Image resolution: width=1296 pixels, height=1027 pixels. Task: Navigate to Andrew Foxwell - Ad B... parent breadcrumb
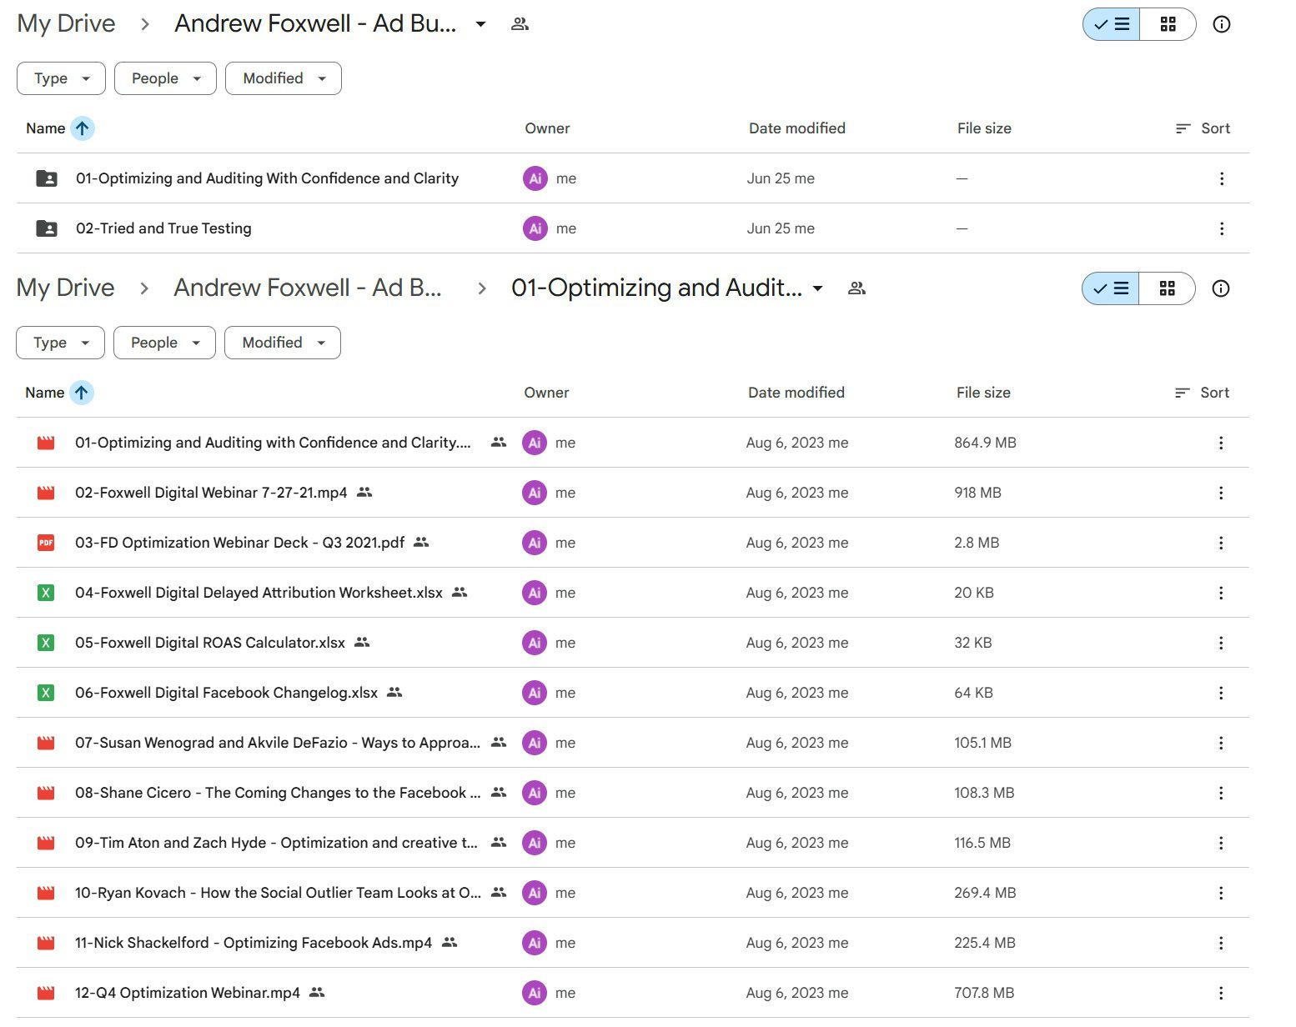point(308,288)
